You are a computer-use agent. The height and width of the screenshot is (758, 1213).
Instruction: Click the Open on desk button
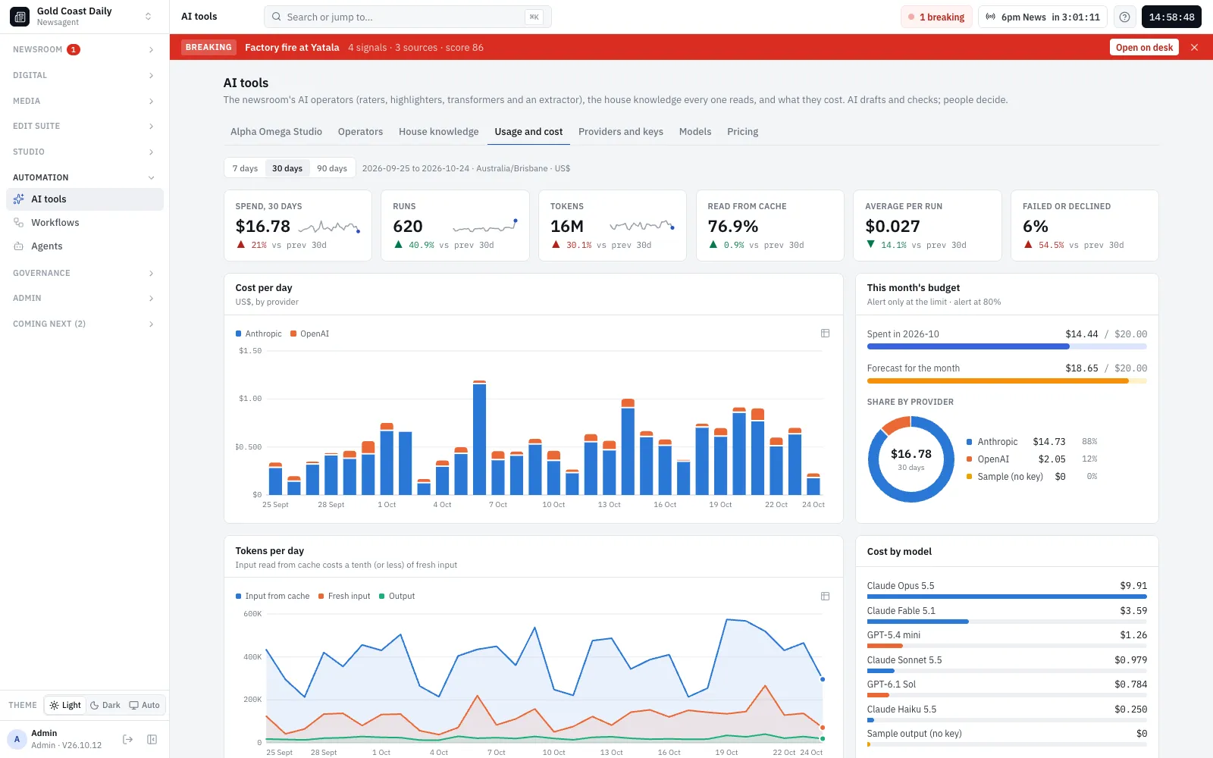[1144, 47]
